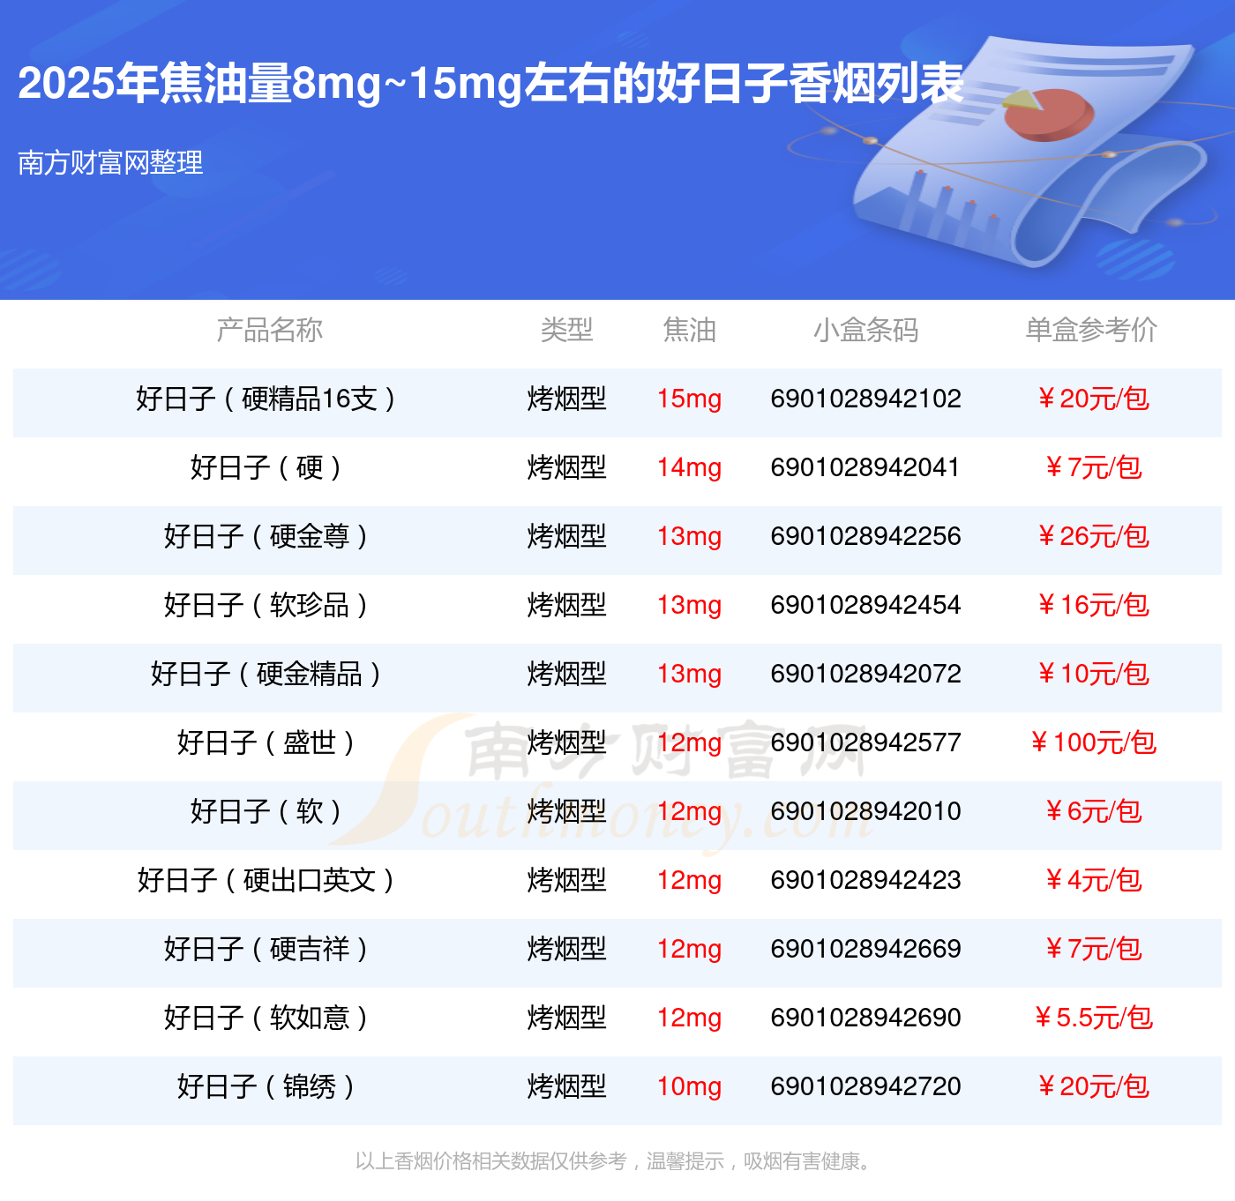This screenshot has width=1235, height=1201.
Task: Click 烤烟型 in the 软珍品 row
Action: (566, 605)
